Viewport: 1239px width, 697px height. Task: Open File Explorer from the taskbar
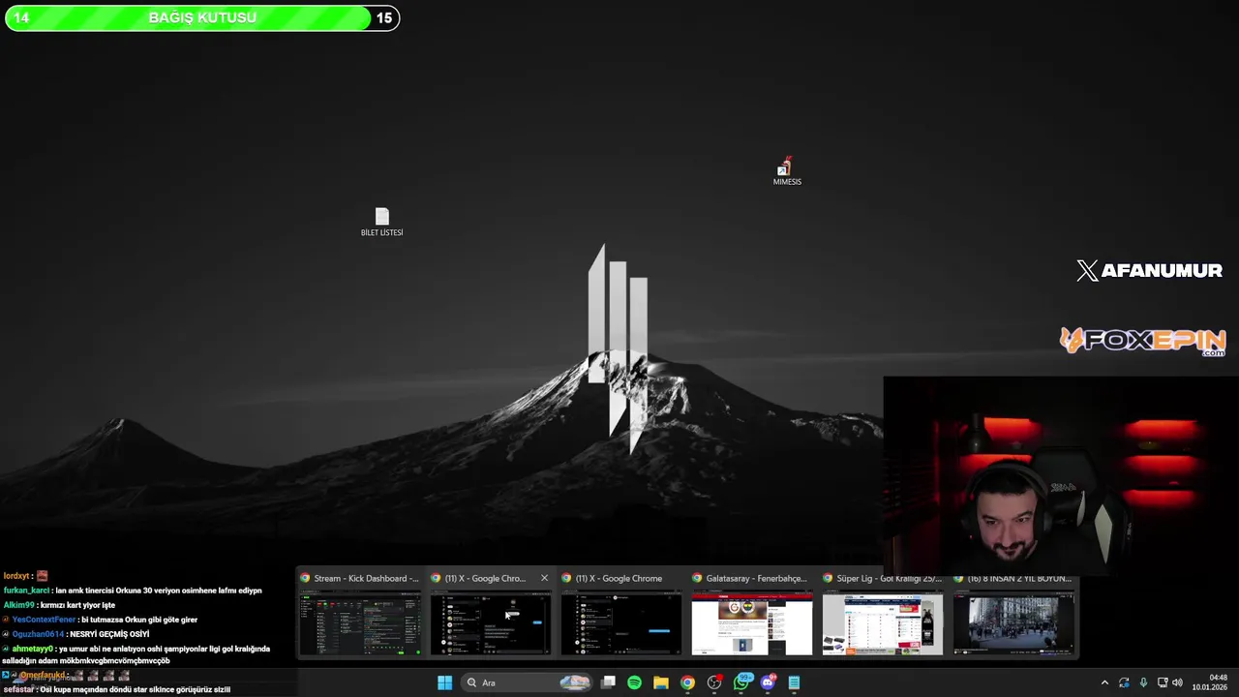(x=660, y=682)
